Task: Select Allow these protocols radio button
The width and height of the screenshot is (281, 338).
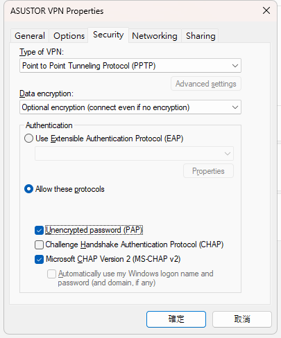Action: (28, 189)
